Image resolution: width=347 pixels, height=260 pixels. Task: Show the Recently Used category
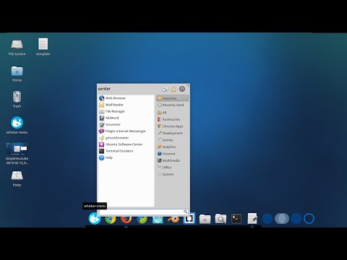pos(172,105)
